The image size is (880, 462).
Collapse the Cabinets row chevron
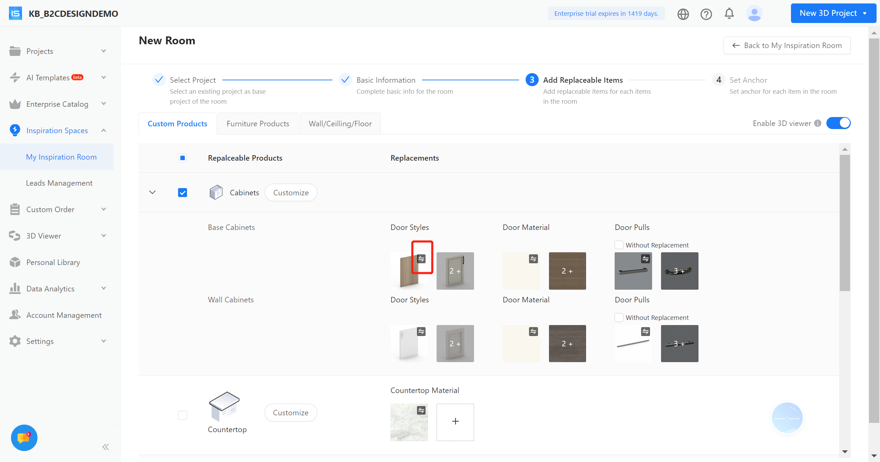click(152, 192)
